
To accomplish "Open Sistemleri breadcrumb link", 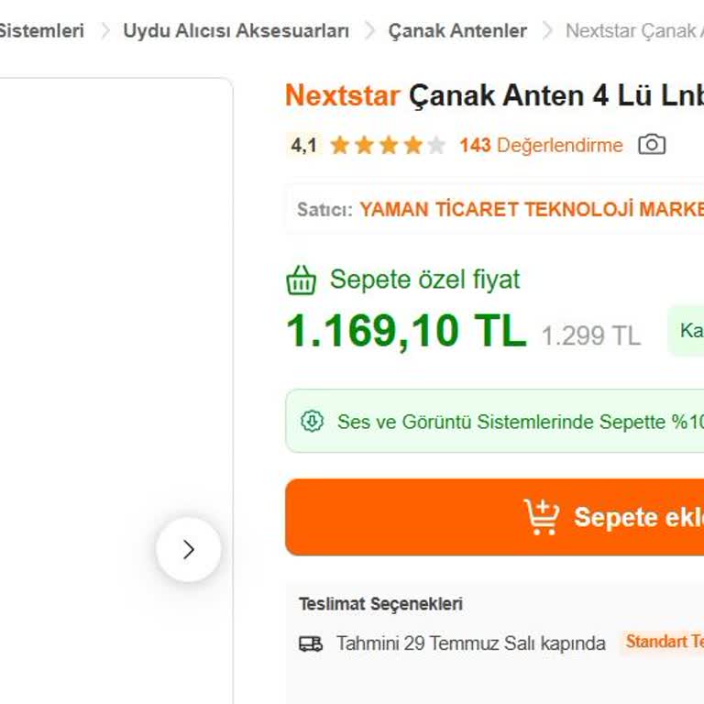I will (41, 31).
